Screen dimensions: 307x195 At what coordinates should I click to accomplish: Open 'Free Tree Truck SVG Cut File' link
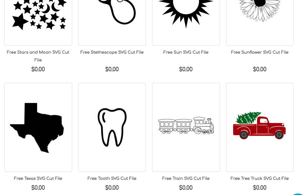(260, 178)
